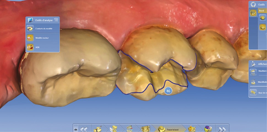Screen dimensions: 267x132
Task: Choose first margin option under Bord
Action: point(262,18)
